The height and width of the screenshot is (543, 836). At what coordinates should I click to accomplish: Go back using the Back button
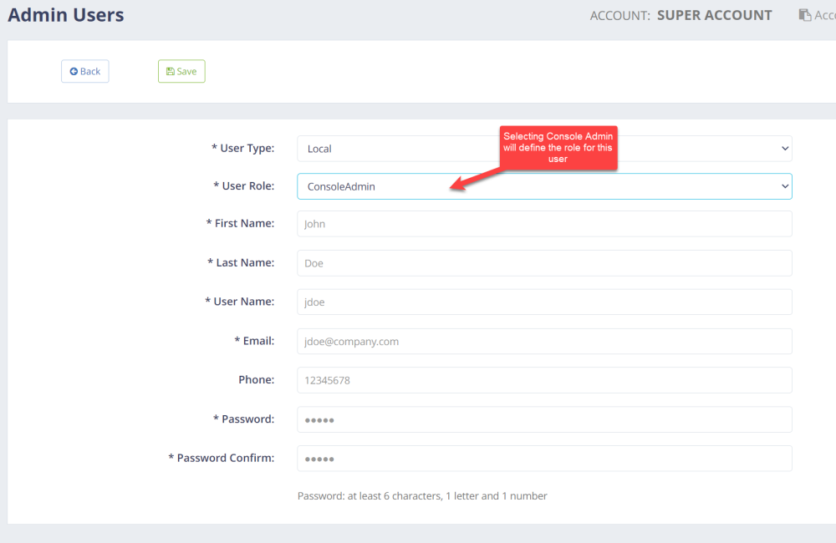tap(84, 71)
